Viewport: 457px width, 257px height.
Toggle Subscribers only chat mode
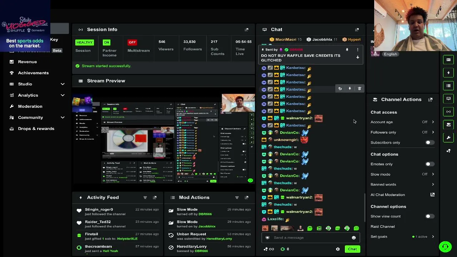pyautogui.click(x=430, y=143)
